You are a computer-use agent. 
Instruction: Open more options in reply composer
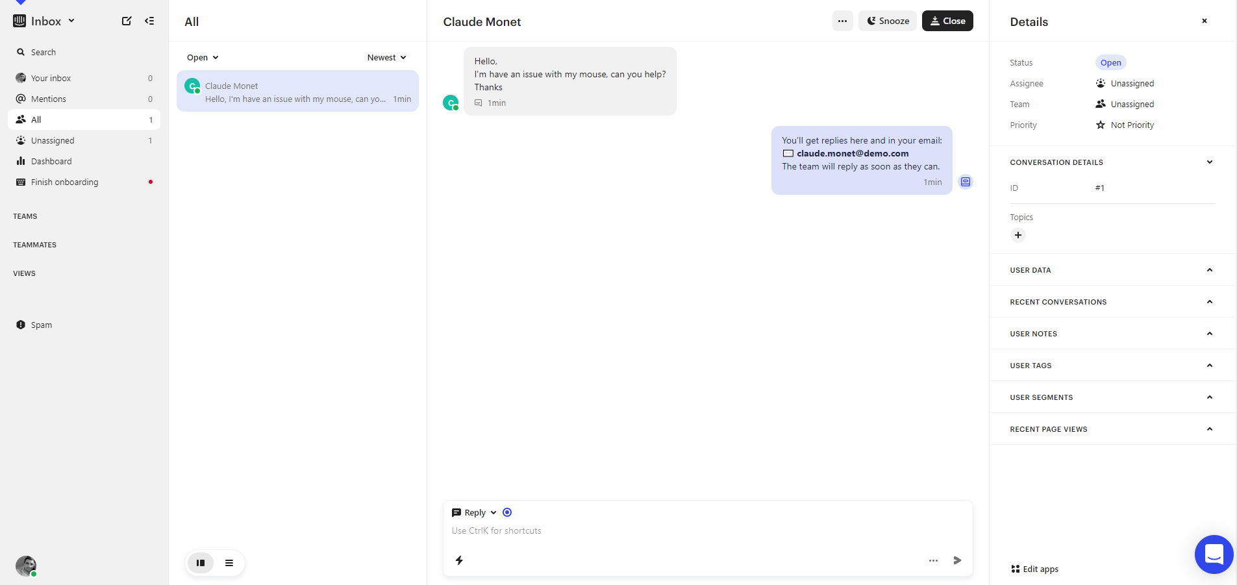933,560
